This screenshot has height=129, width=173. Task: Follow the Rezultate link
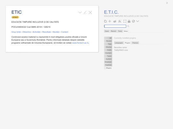coord(46,32)
